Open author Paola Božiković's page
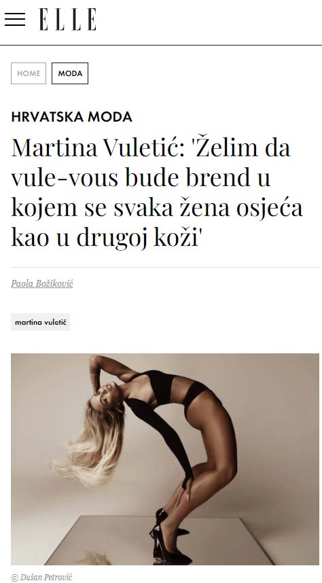The width and height of the screenshot is (322, 583). 42,284
